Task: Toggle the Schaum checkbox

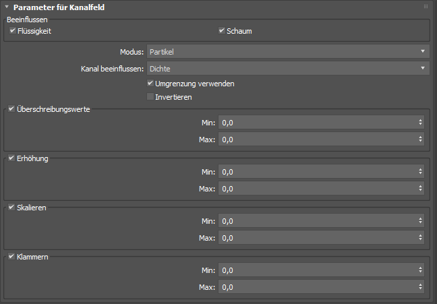Action: 222,31
